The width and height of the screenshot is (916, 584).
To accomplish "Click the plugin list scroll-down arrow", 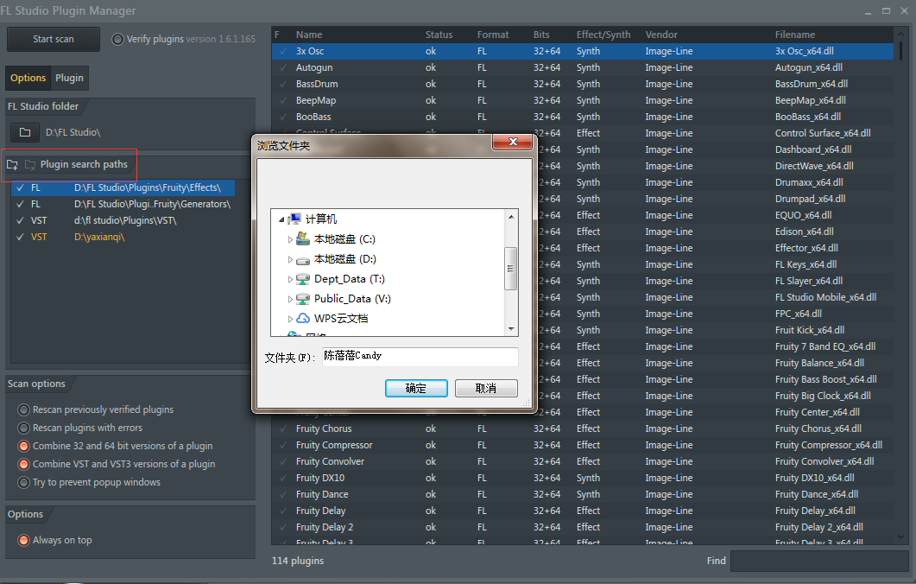I will [x=901, y=536].
